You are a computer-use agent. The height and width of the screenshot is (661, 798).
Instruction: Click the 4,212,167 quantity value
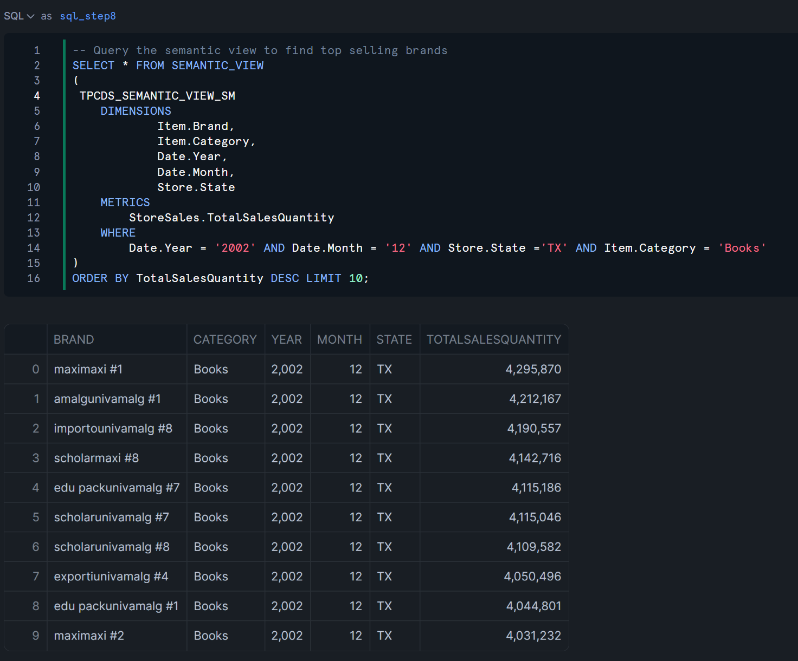tap(535, 399)
